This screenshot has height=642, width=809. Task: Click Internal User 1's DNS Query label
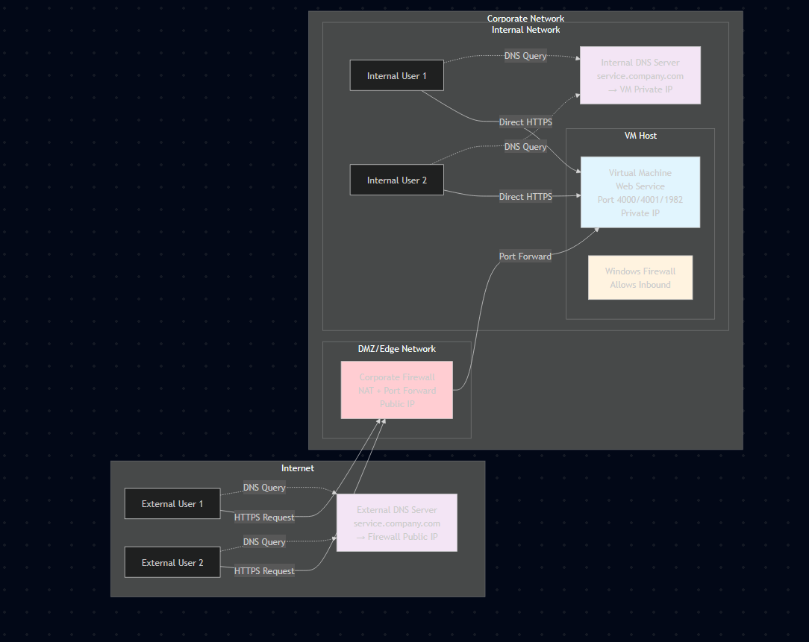(525, 56)
